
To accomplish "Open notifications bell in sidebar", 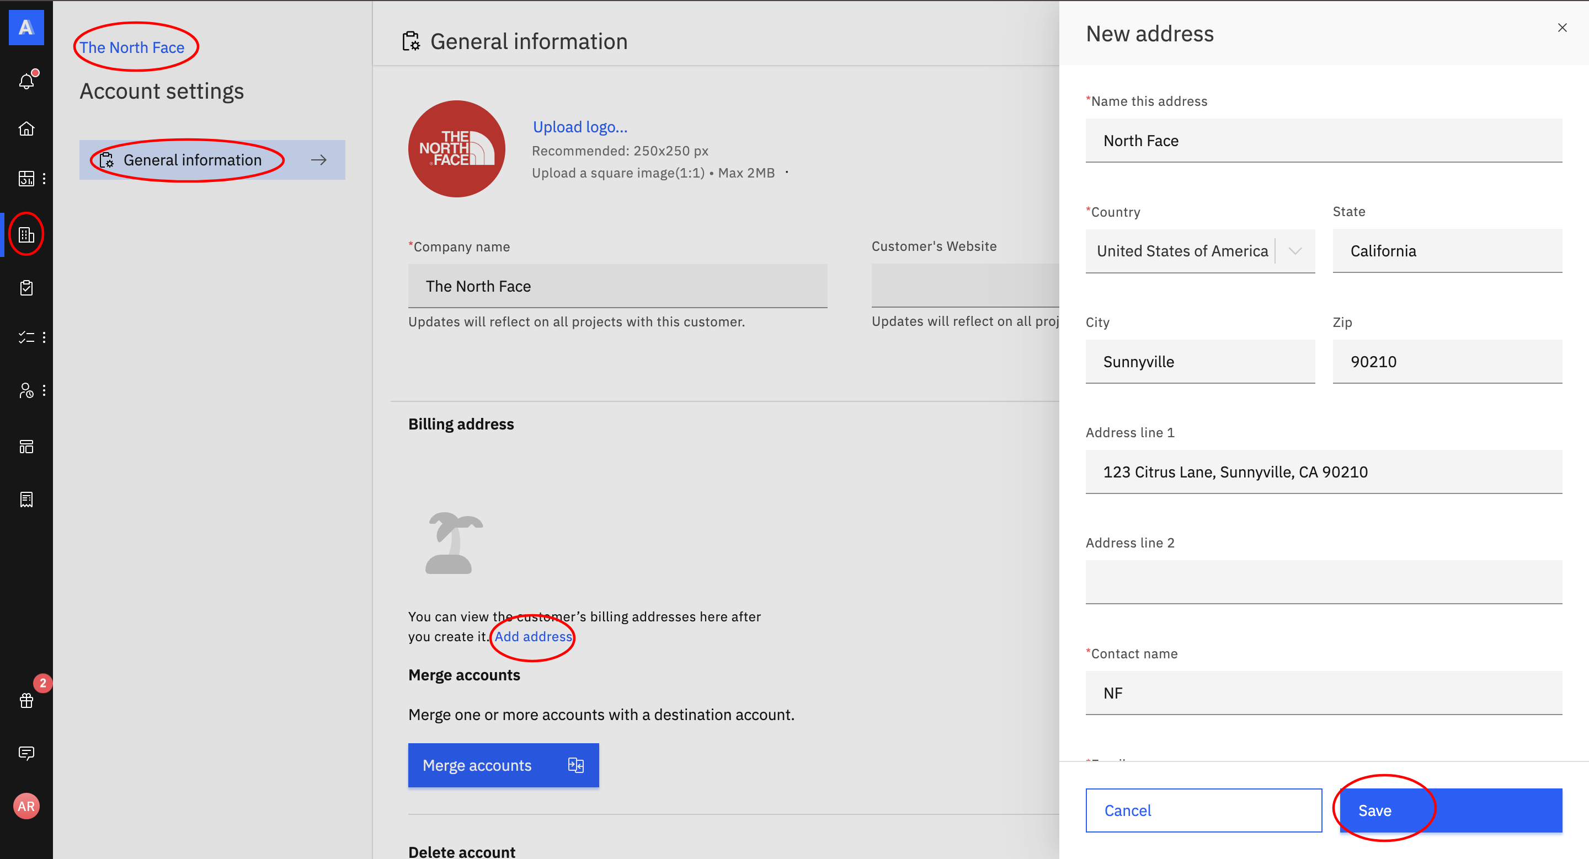I will 26,80.
